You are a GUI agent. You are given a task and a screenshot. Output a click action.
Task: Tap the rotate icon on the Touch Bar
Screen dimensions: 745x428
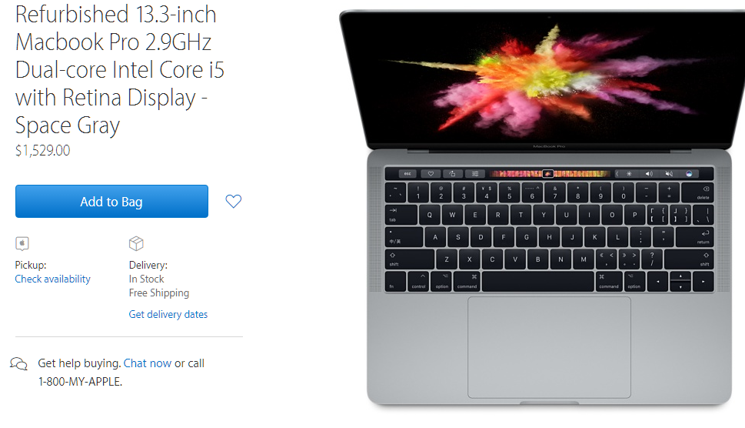point(452,173)
